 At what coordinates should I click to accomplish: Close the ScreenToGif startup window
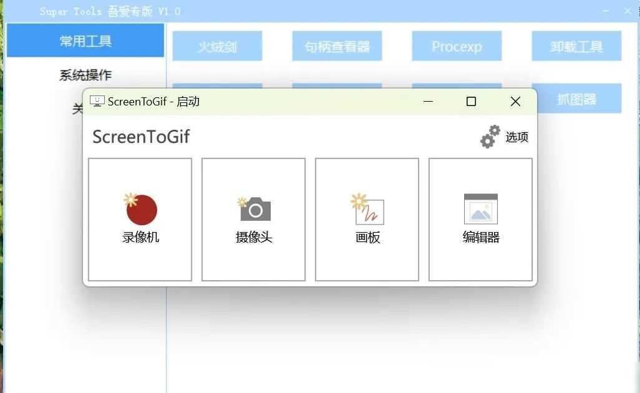pos(515,101)
